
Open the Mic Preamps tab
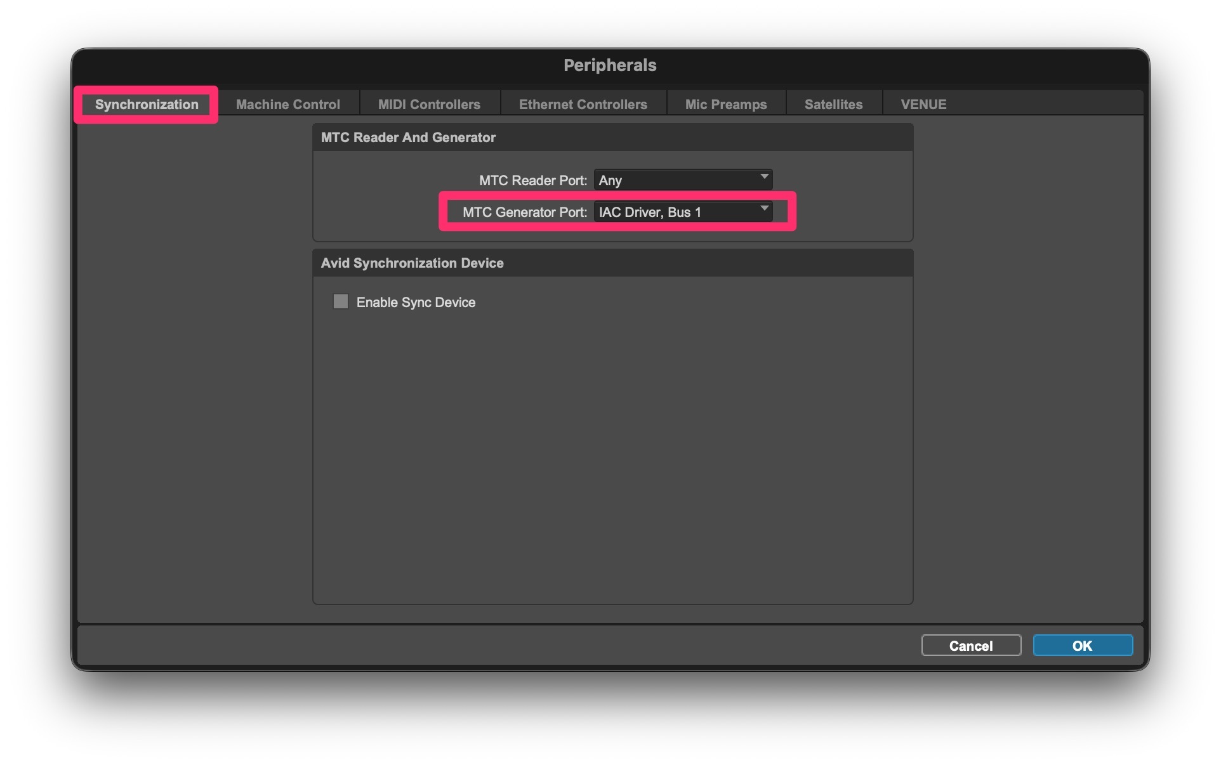coord(725,105)
